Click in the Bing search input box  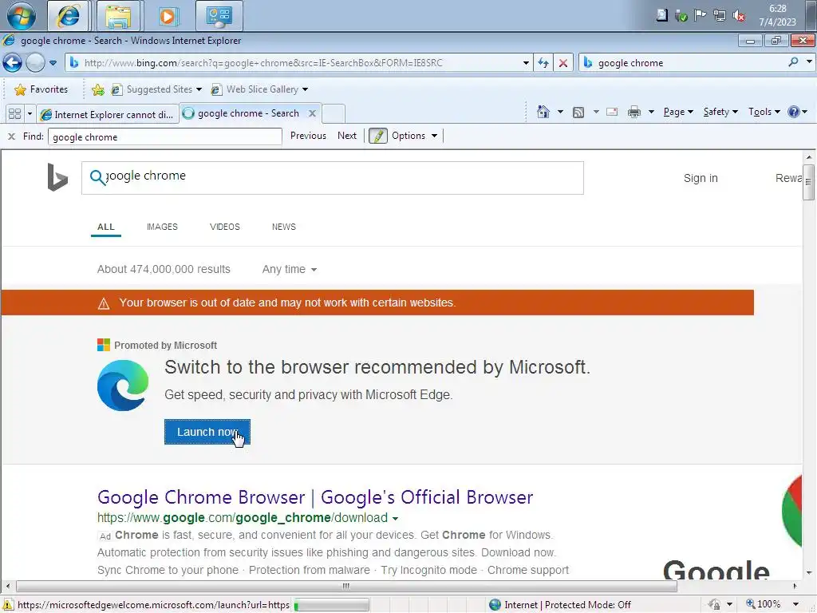click(333, 178)
